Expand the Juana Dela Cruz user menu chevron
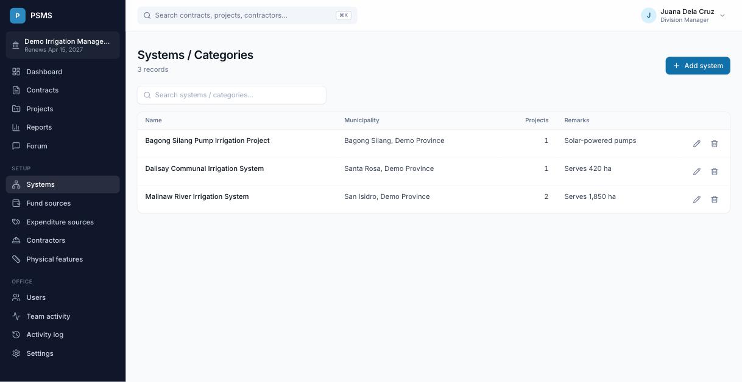Image resolution: width=742 pixels, height=382 pixels. point(723,16)
